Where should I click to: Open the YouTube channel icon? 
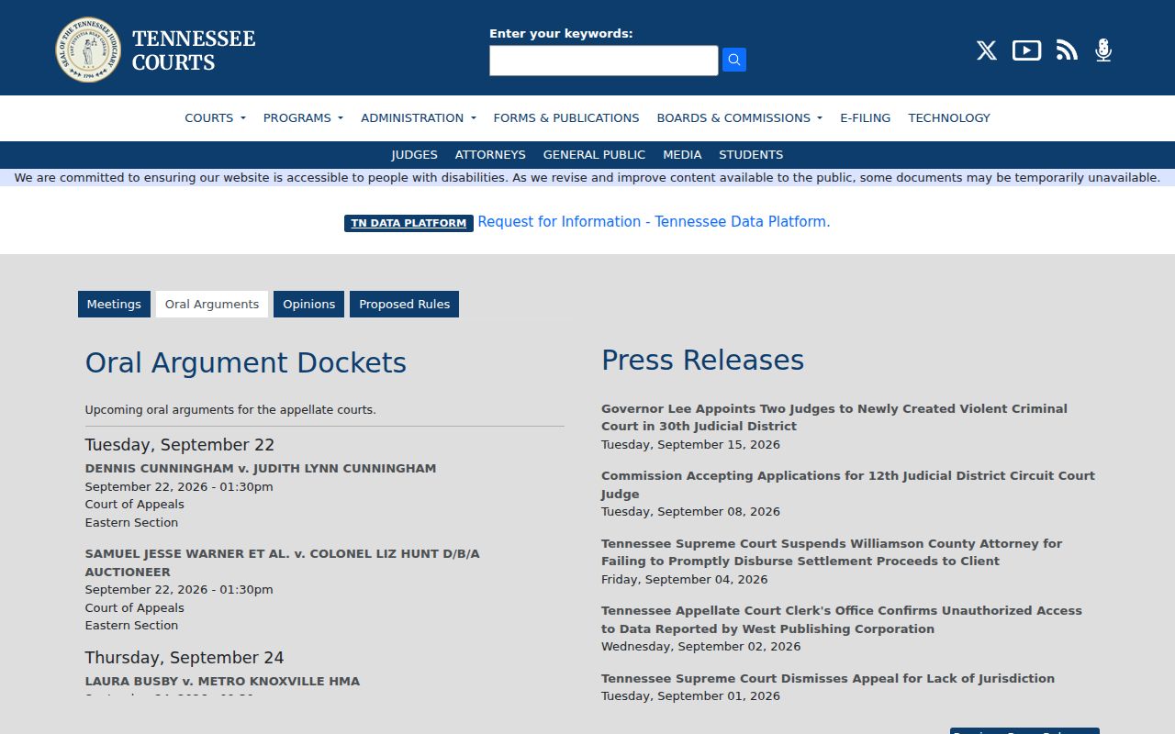click(1026, 50)
